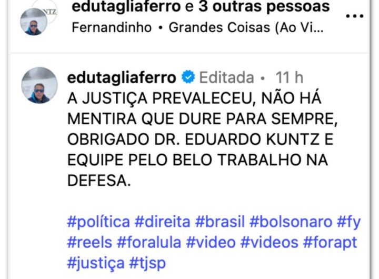The height and width of the screenshot is (279, 379).
Task: Open the #direita hashtag
Action: [163, 222]
